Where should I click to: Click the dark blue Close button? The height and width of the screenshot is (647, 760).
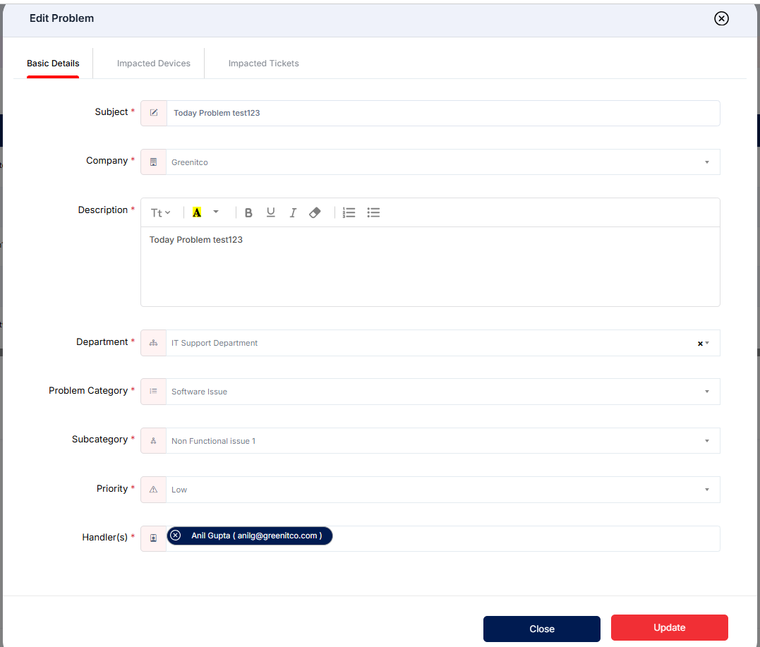(541, 629)
